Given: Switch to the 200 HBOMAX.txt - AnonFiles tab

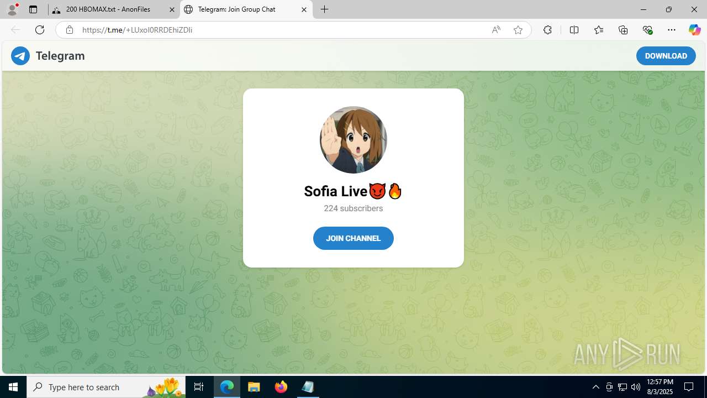Looking at the screenshot, I should pyautogui.click(x=114, y=9).
